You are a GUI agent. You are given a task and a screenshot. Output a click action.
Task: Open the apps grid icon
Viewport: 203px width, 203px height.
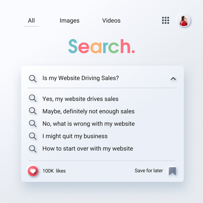pos(166,20)
